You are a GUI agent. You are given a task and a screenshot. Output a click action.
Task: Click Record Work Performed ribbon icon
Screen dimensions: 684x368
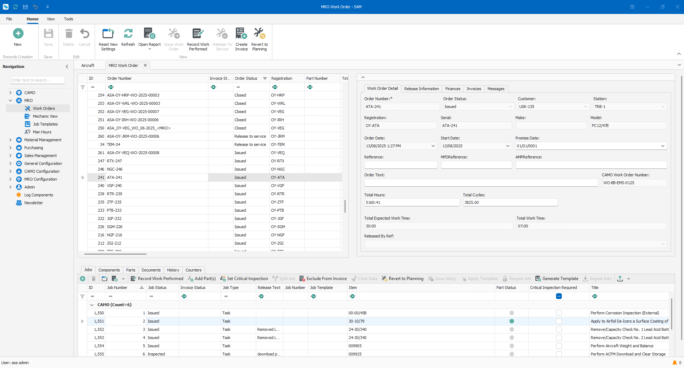[x=198, y=34]
